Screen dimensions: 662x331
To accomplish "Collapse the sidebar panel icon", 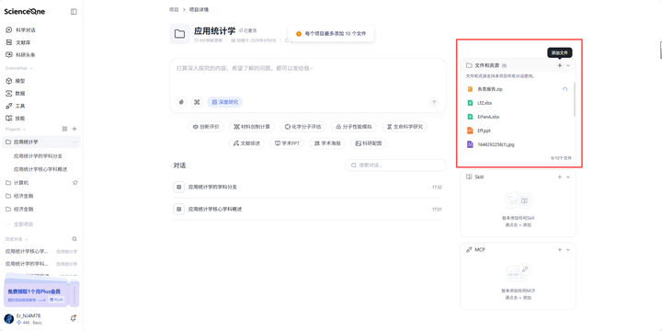I will coord(74,12).
